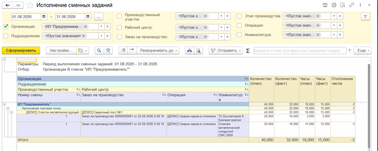
Task: Add report to favorites with star icon
Action: (30, 5)
